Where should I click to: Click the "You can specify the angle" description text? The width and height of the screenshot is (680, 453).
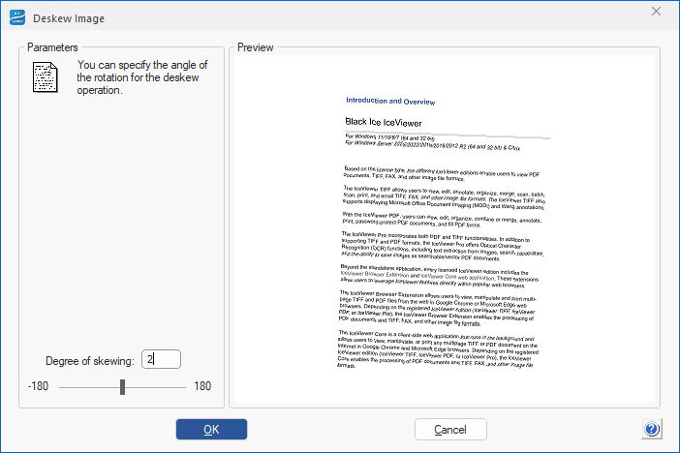142,77
